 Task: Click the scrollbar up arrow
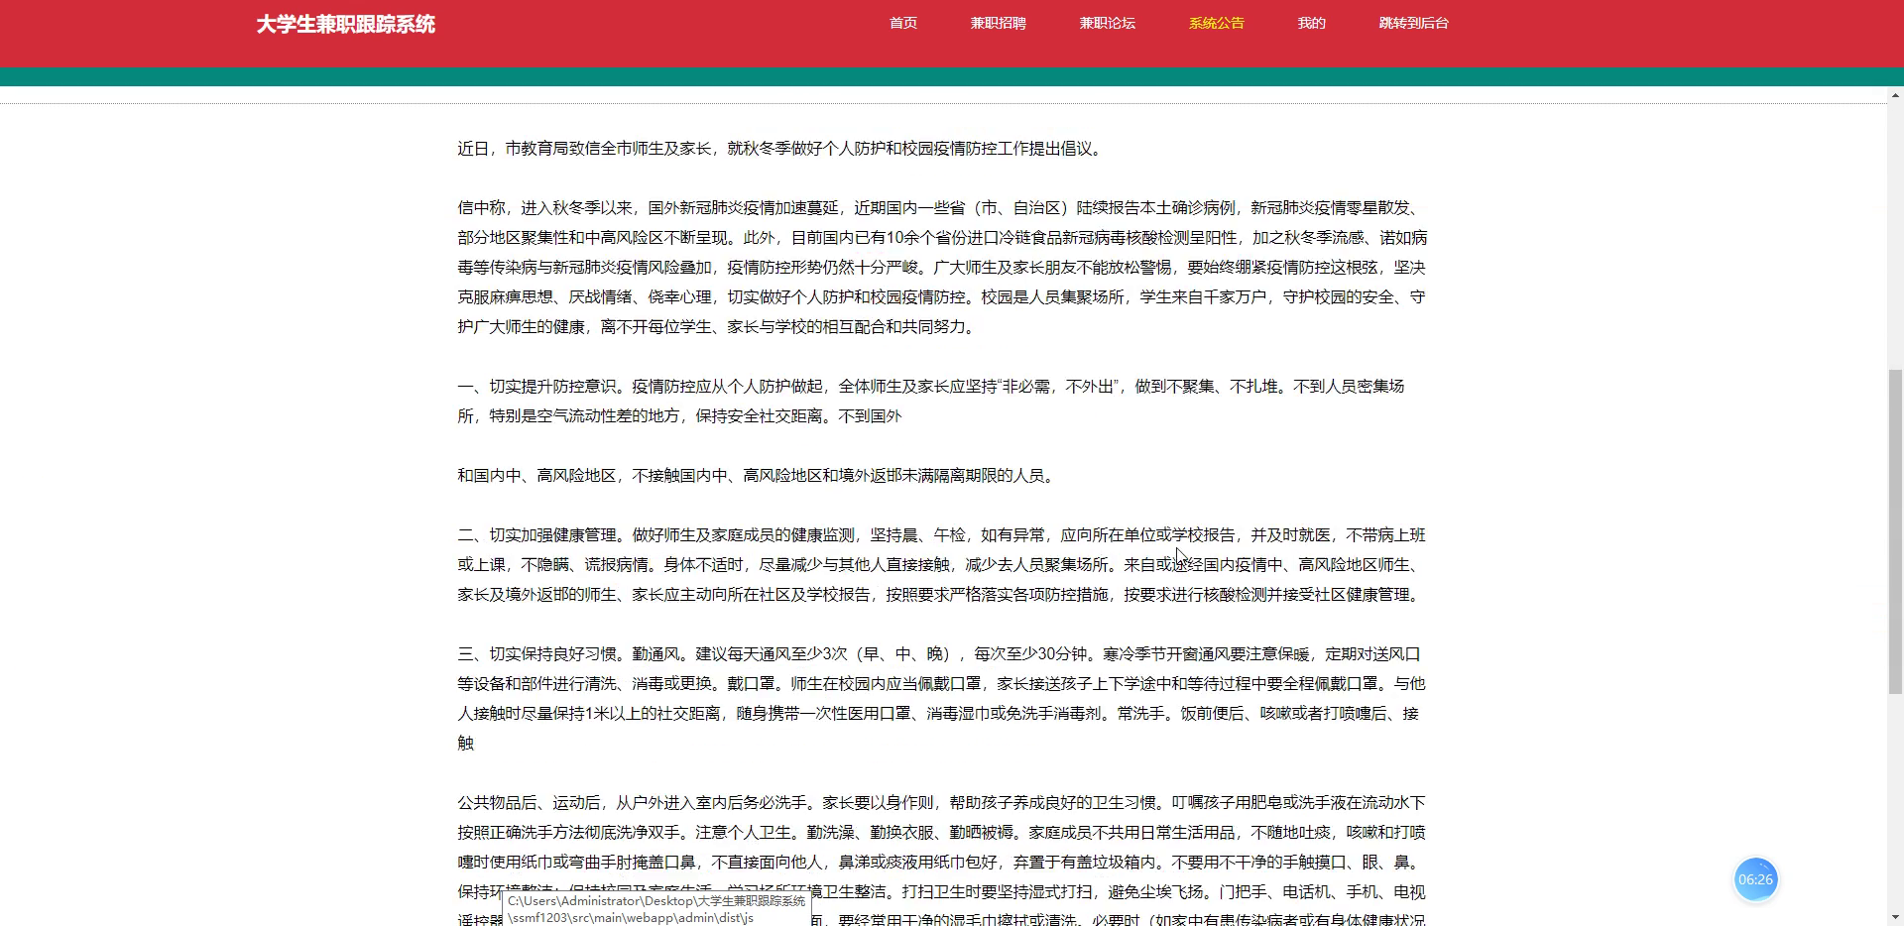pos(1896,96)
